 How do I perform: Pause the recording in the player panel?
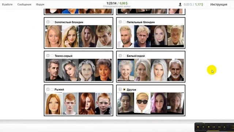203,127
